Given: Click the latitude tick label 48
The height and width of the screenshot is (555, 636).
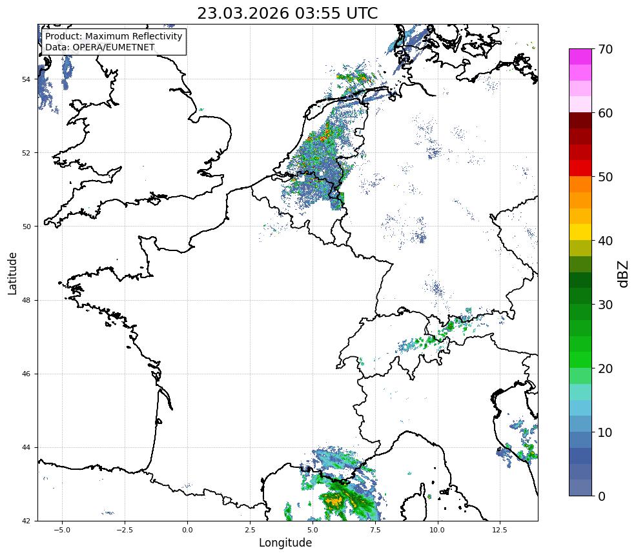Looking at the screenshot, I should click(x=25, y=300).
